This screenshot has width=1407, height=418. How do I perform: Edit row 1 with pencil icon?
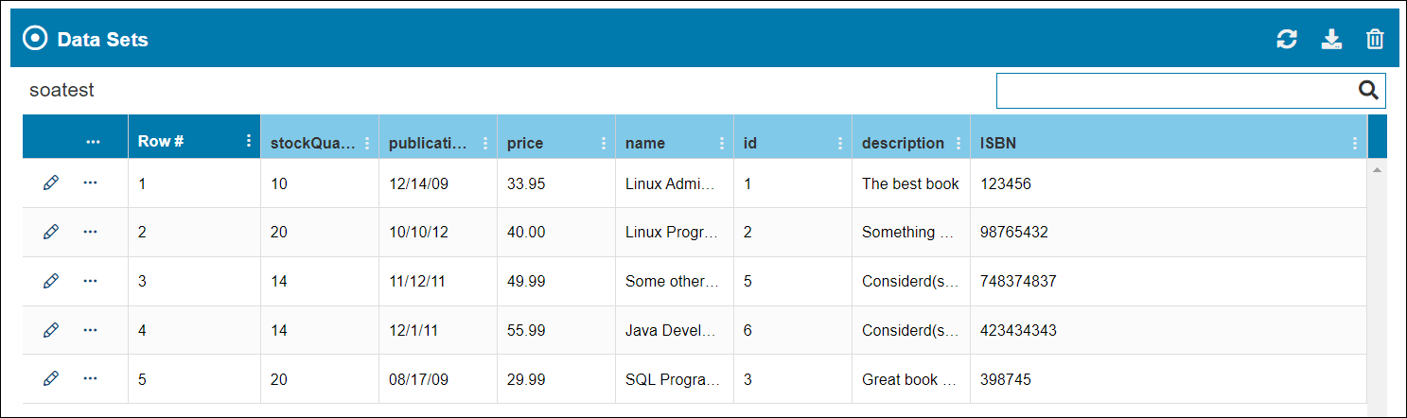point(51,183)
